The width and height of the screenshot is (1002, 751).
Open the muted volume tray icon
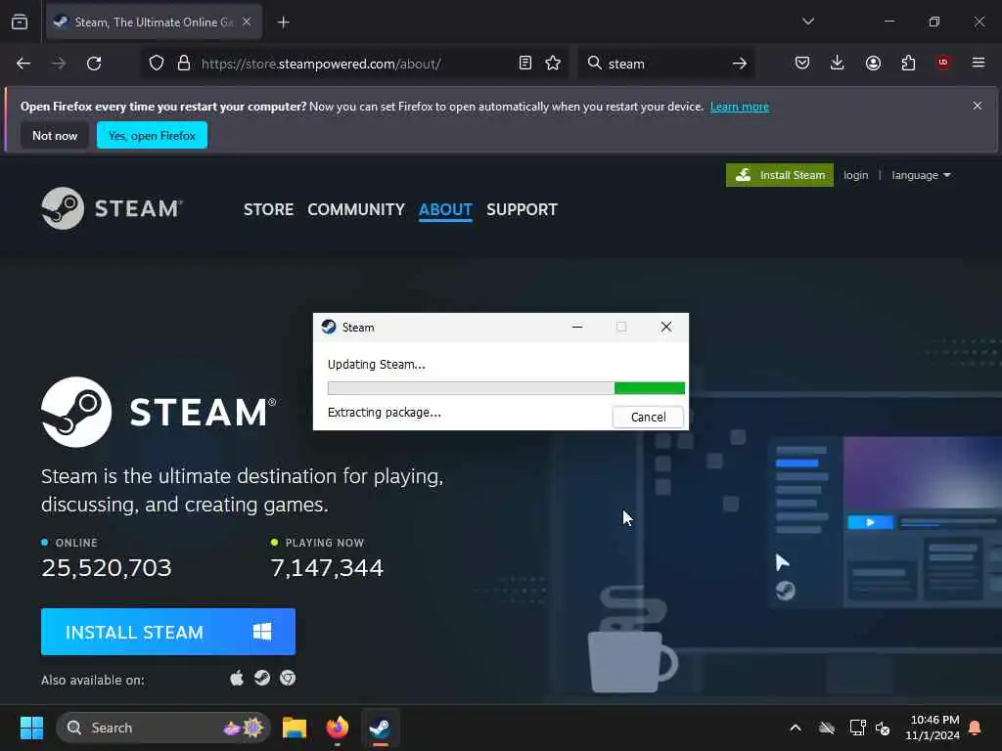pos(883,728)
